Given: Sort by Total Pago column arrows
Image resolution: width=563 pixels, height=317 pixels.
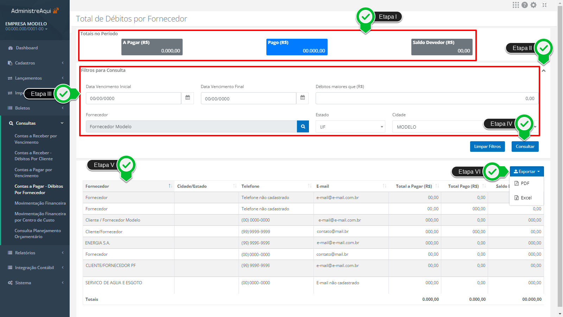Looking at the screenshot, I should click(x=484, y=186).
